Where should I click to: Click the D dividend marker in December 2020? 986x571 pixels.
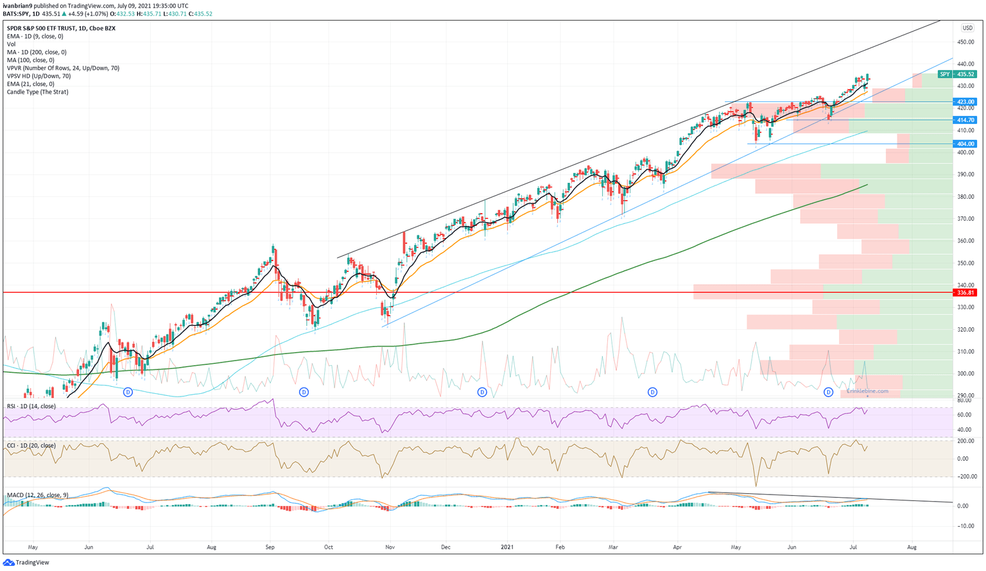pos(482,392)
